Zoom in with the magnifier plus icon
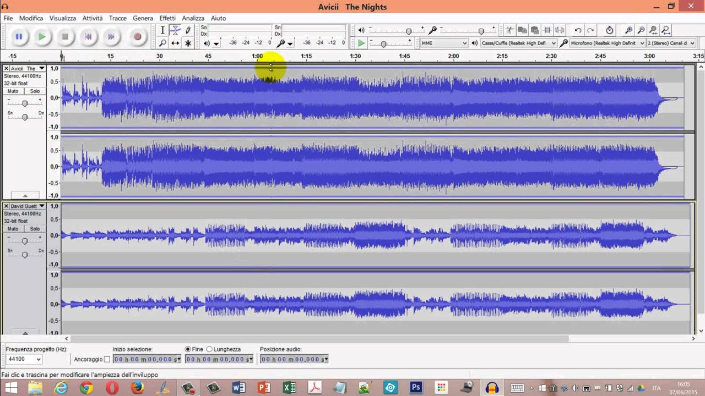 (628, 30)
